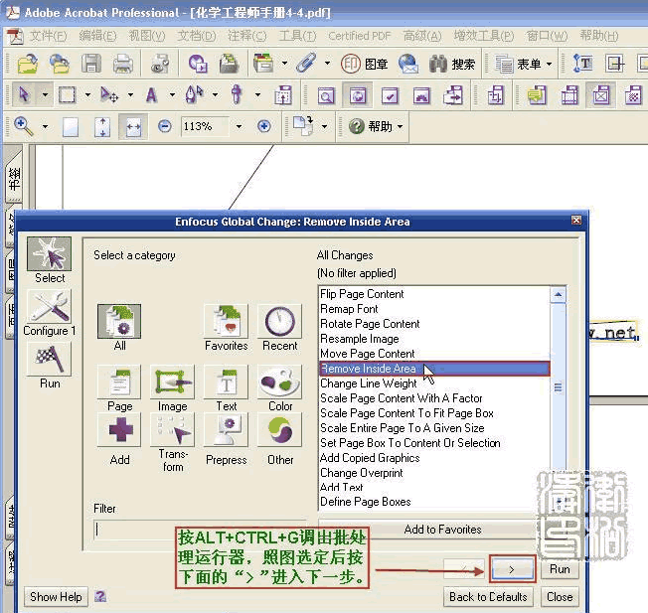
Task: Click the Open file folder icon
Action: tap(27, 64)
